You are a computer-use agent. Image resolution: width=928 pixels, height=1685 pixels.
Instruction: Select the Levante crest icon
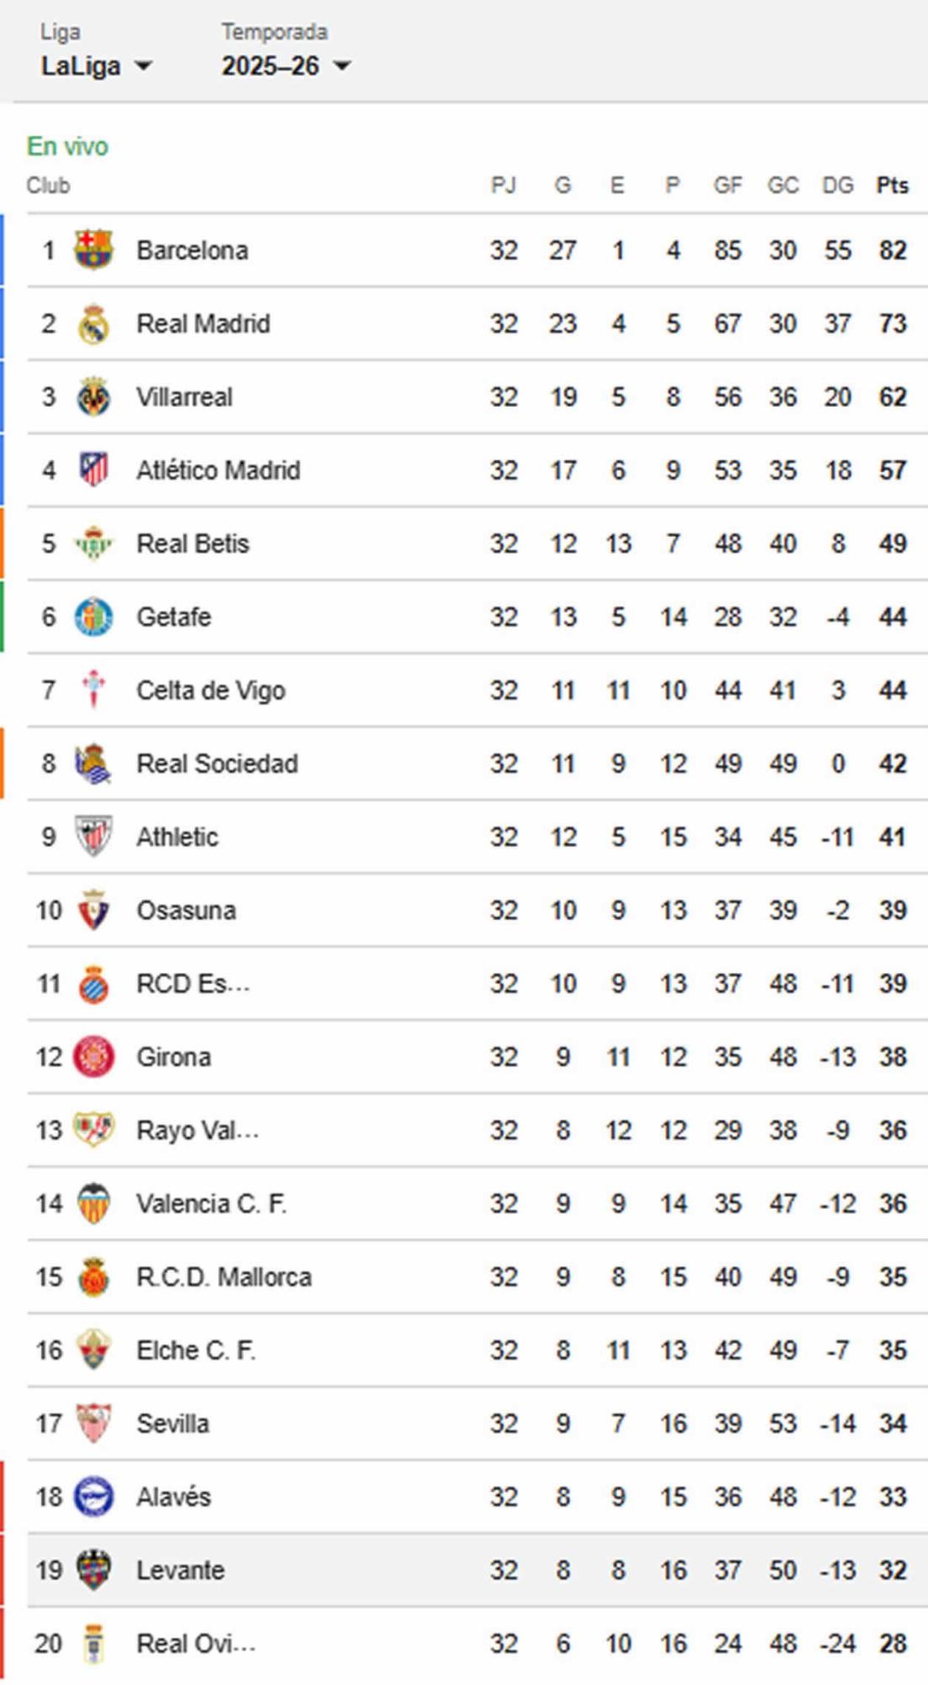coord(93,1570)
